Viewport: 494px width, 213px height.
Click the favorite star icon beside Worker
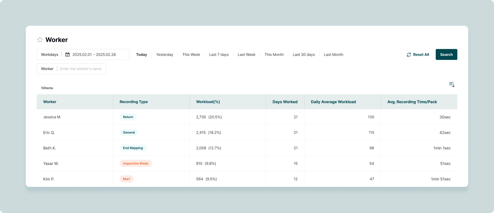click(x=40, y=40)
